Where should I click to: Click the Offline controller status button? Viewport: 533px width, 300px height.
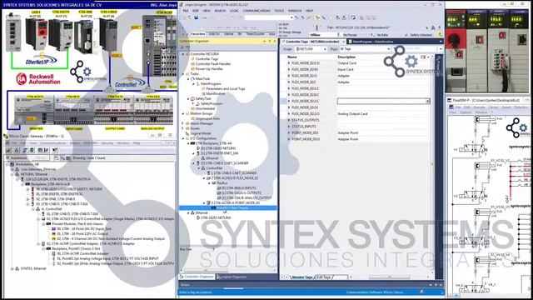pos(316,35)
